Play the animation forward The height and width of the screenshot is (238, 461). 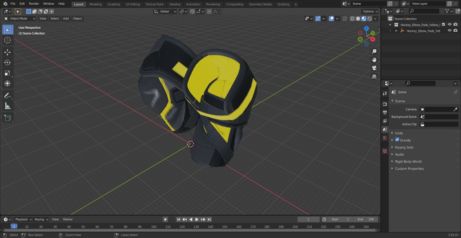tap(197, 219)
